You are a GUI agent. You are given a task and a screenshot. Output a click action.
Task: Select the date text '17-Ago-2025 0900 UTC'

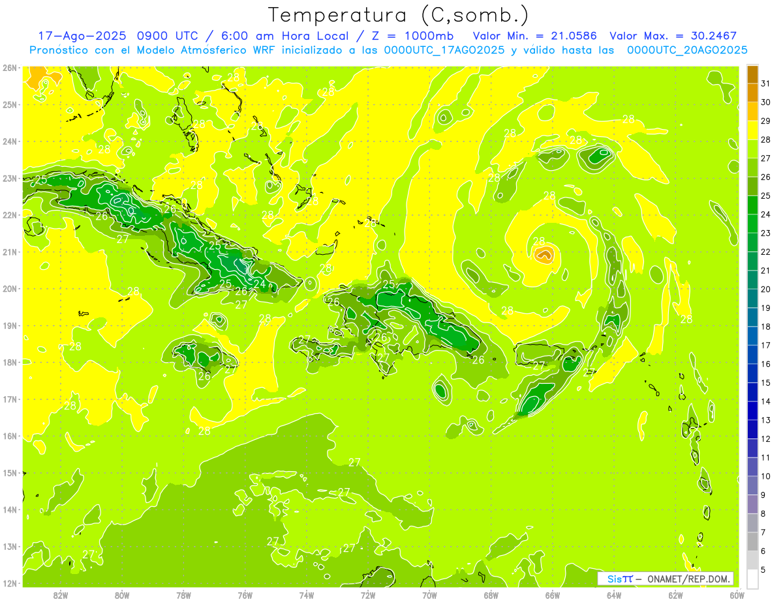pyautogui.click(x=117, y=36)
